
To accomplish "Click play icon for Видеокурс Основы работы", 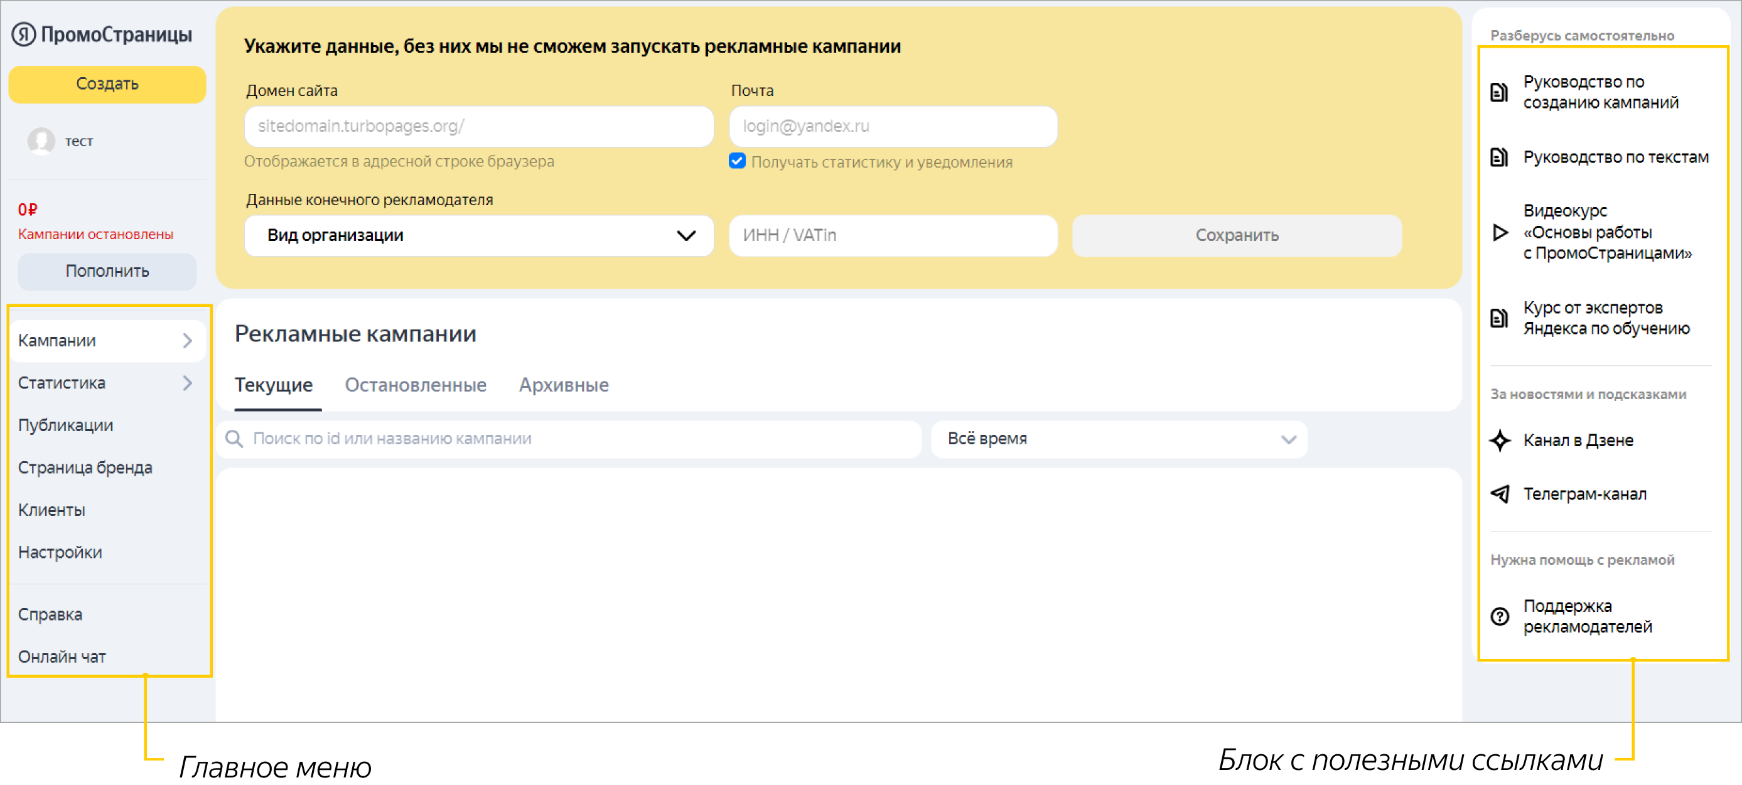I will 1500,233.
